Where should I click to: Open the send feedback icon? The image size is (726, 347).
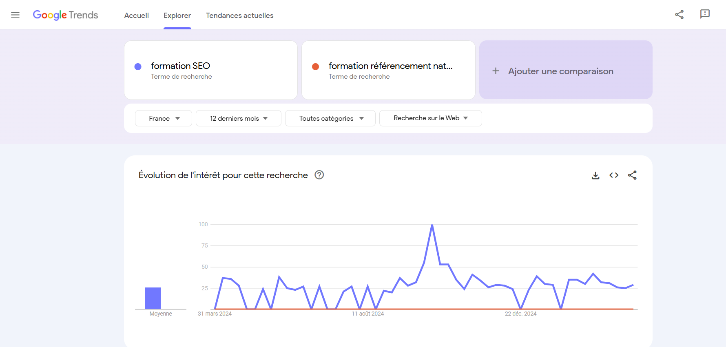pyautogui.click(x=705, y=14)
